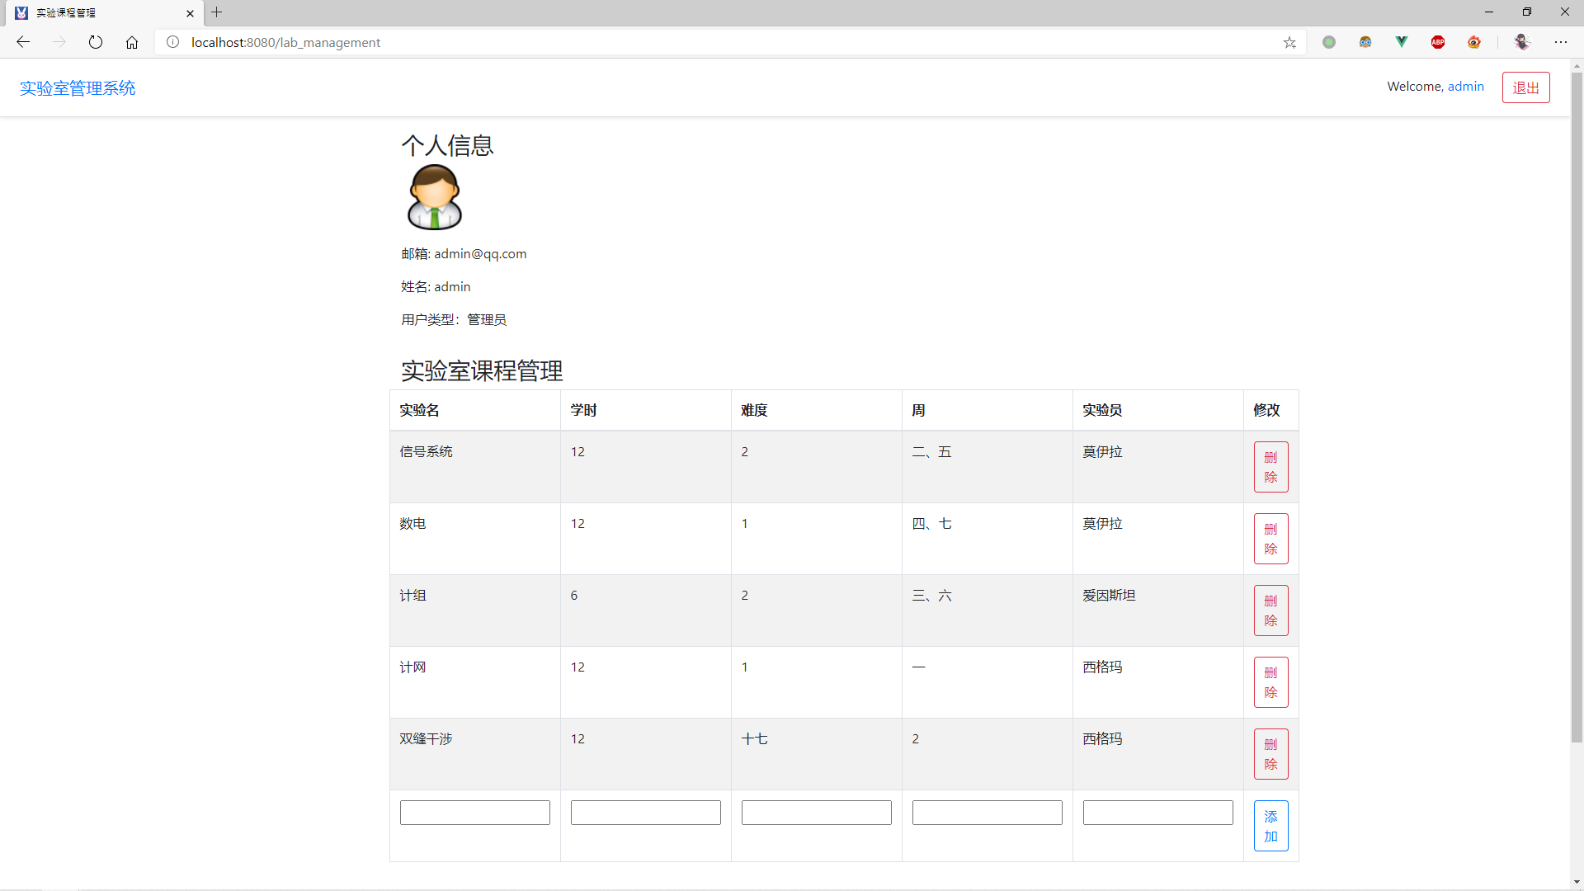Screen dimensions: 1584x891
Task: Click the admin username link
Action: coord(1465,87)
